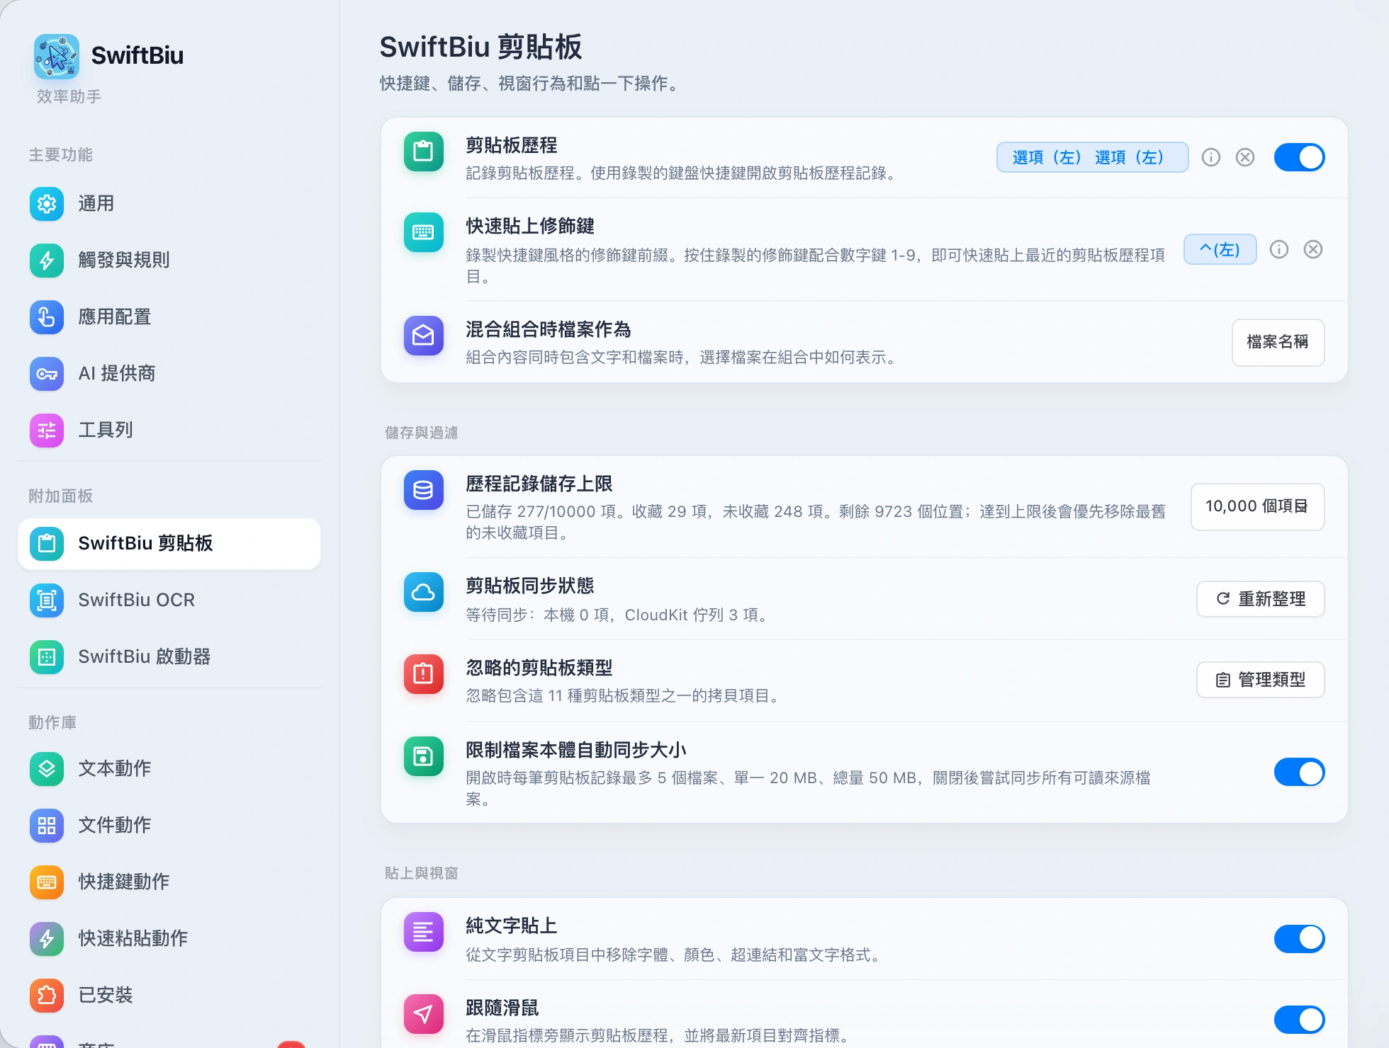Open the 檔案名稱 dropdown

pyautogui.click(x=1278, y=343)
